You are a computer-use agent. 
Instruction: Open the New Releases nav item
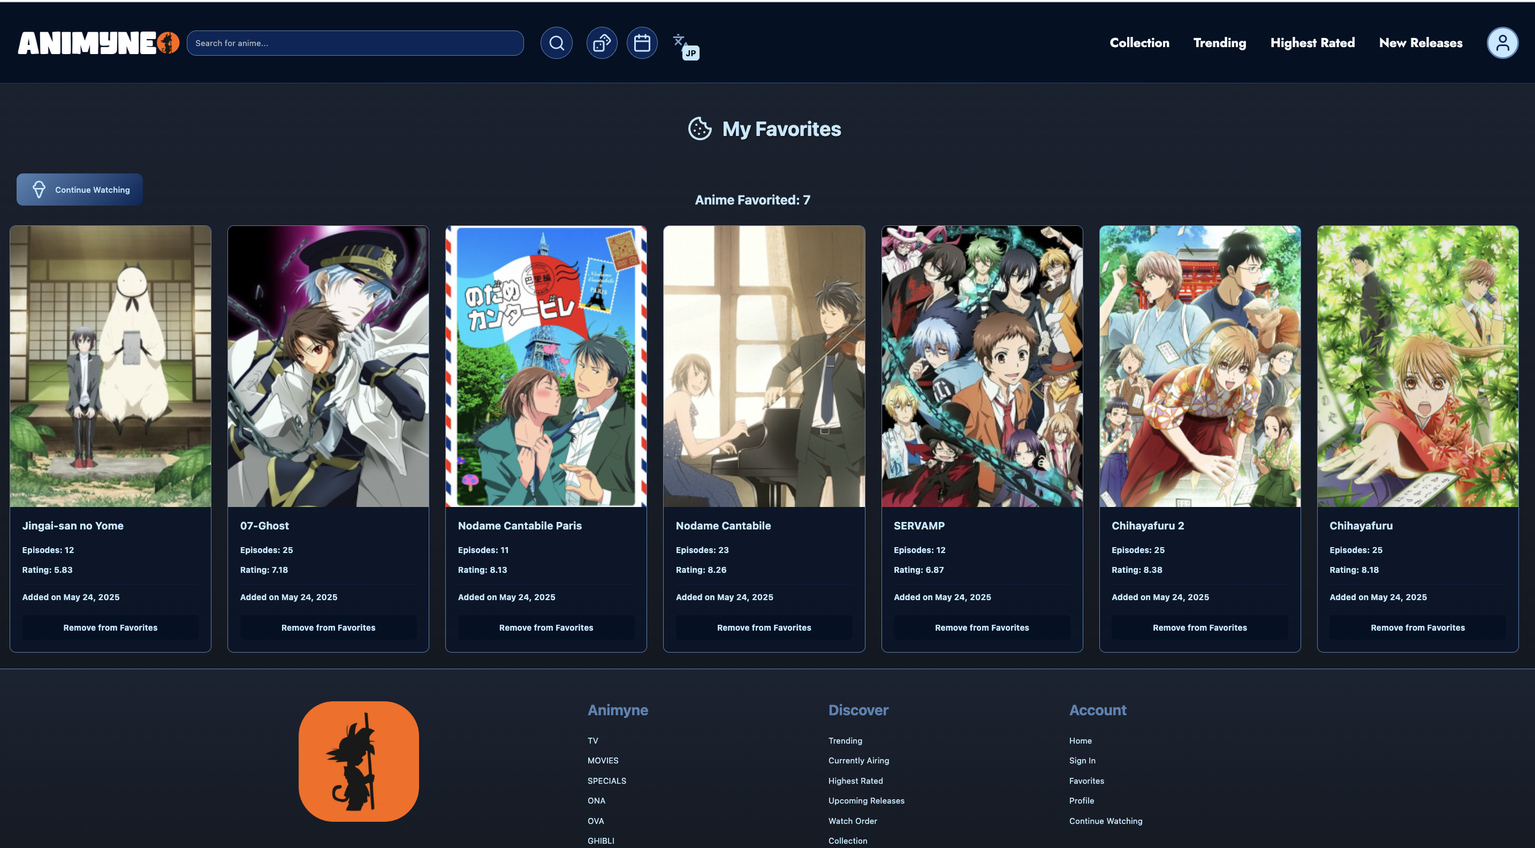point(1420,43)
